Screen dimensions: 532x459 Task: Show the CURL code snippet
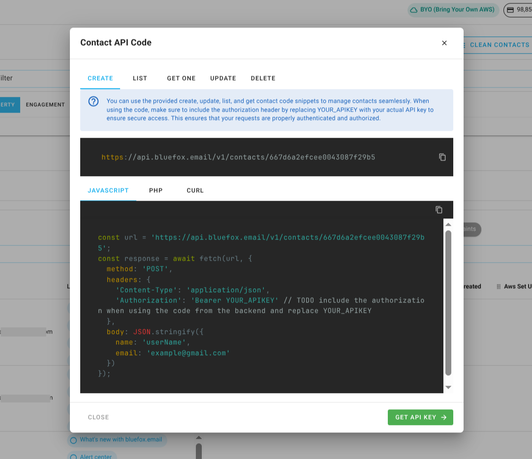point(195,191)
